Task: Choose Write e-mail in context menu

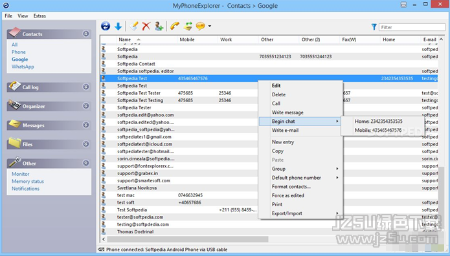Action: point(300,130)
